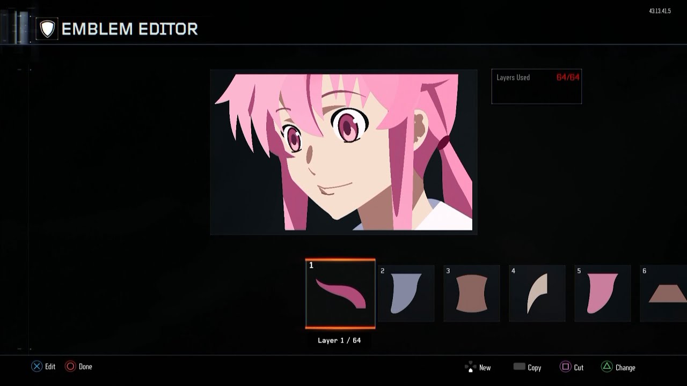Select layer 1 pink swoosh thumbnail
687x386 pixels.
[x=340, y=293]
